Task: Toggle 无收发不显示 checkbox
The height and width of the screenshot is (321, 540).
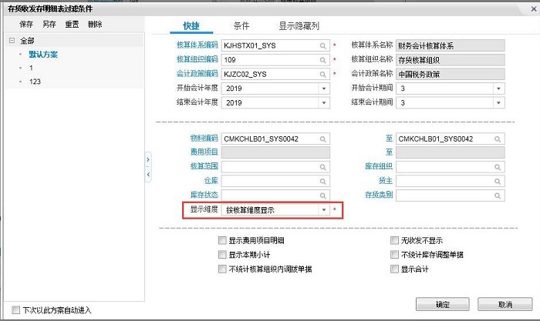Action: pyautogui.click(x=394, y=241)
